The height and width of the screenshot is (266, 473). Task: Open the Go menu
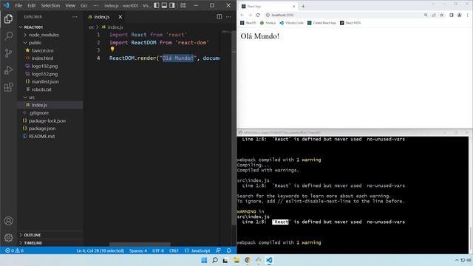point(84,5)
